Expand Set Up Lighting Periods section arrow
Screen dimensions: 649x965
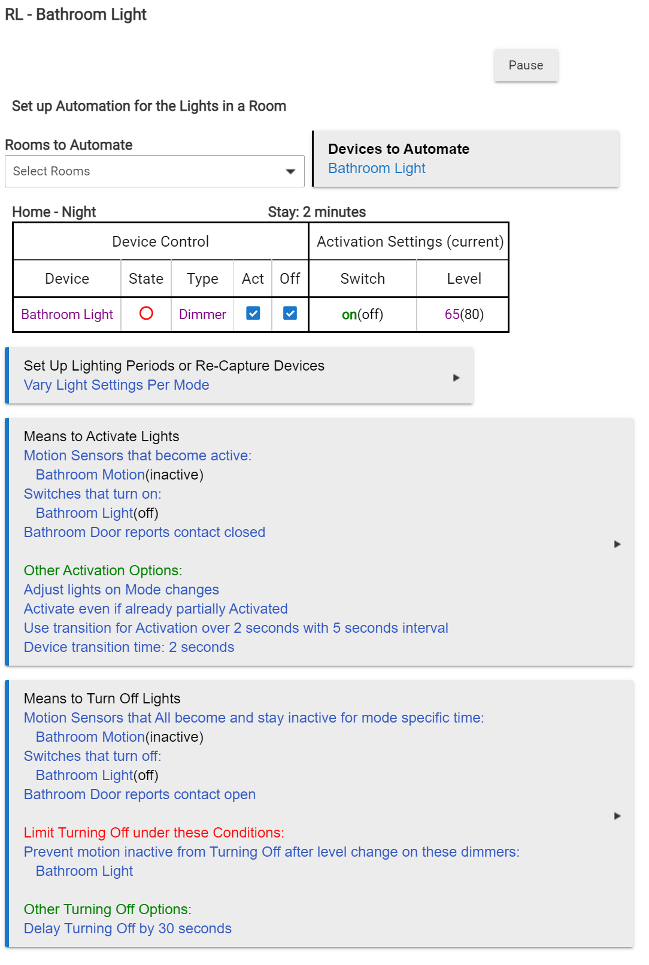tap(456, 378)
